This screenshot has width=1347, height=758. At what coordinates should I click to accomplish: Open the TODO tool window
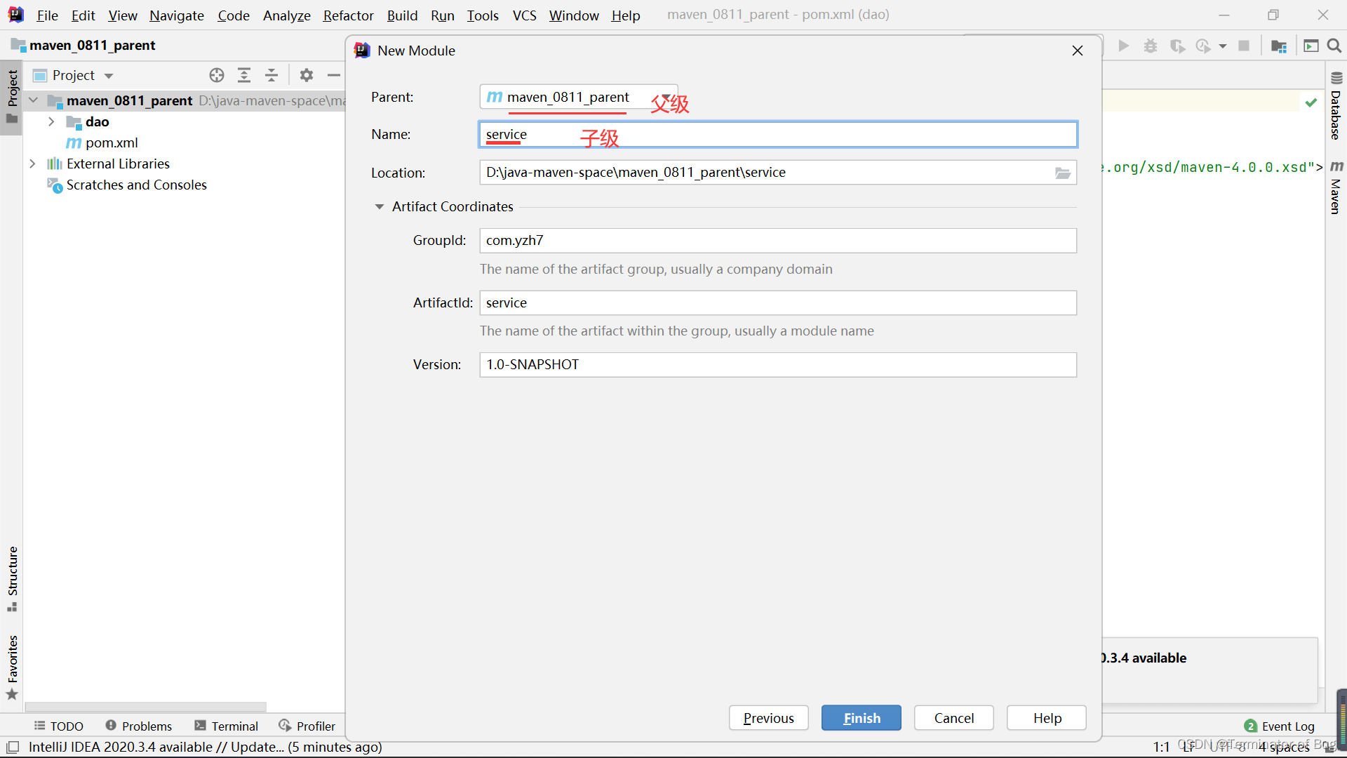pyautogui.click(x=59, y=726)
